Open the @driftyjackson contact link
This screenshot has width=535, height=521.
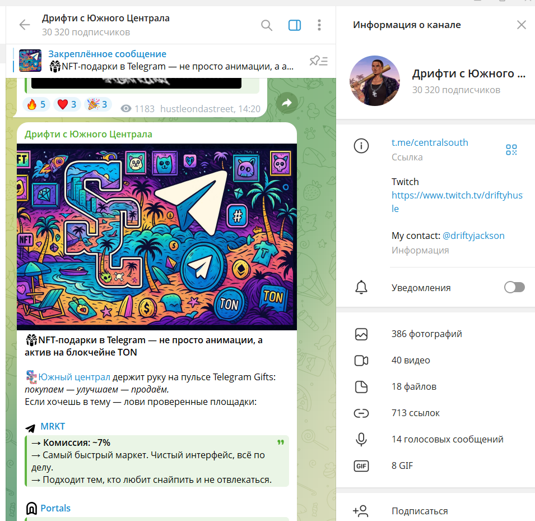[x=473, y=236]
